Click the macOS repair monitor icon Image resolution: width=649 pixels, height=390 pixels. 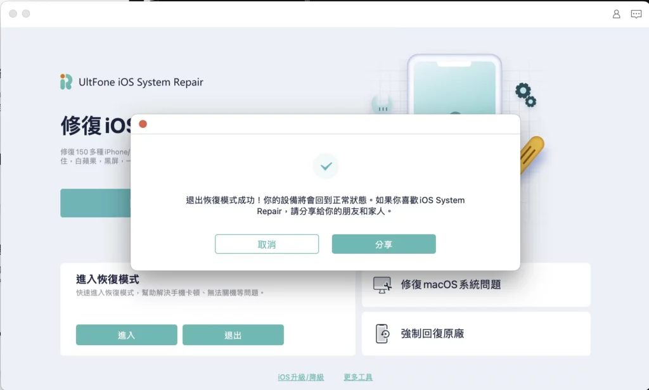click(382, 285)
